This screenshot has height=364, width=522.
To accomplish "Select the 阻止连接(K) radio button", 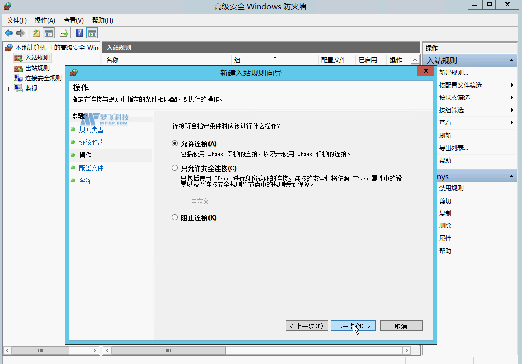I will point(175,217).
